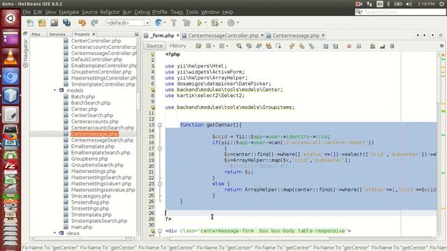Click the Navigator side panel tab
This screenshot has height=251, width=447.
tap(25, 53)
